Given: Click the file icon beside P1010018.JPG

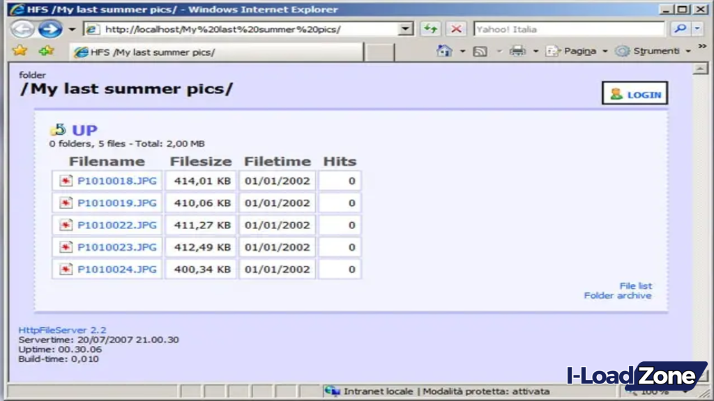Looking at the screenshot, I should [x=65, y=180].
